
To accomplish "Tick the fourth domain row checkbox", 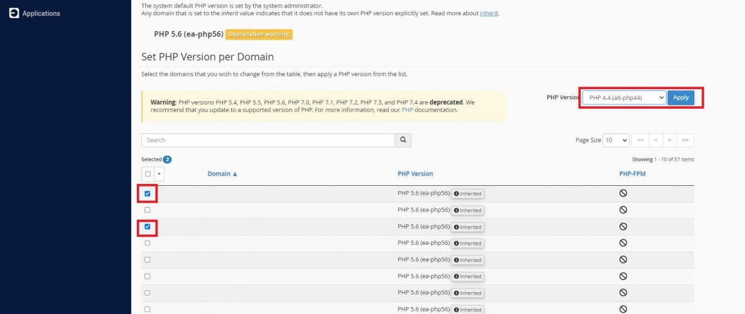I will click(x=147, y=243).
